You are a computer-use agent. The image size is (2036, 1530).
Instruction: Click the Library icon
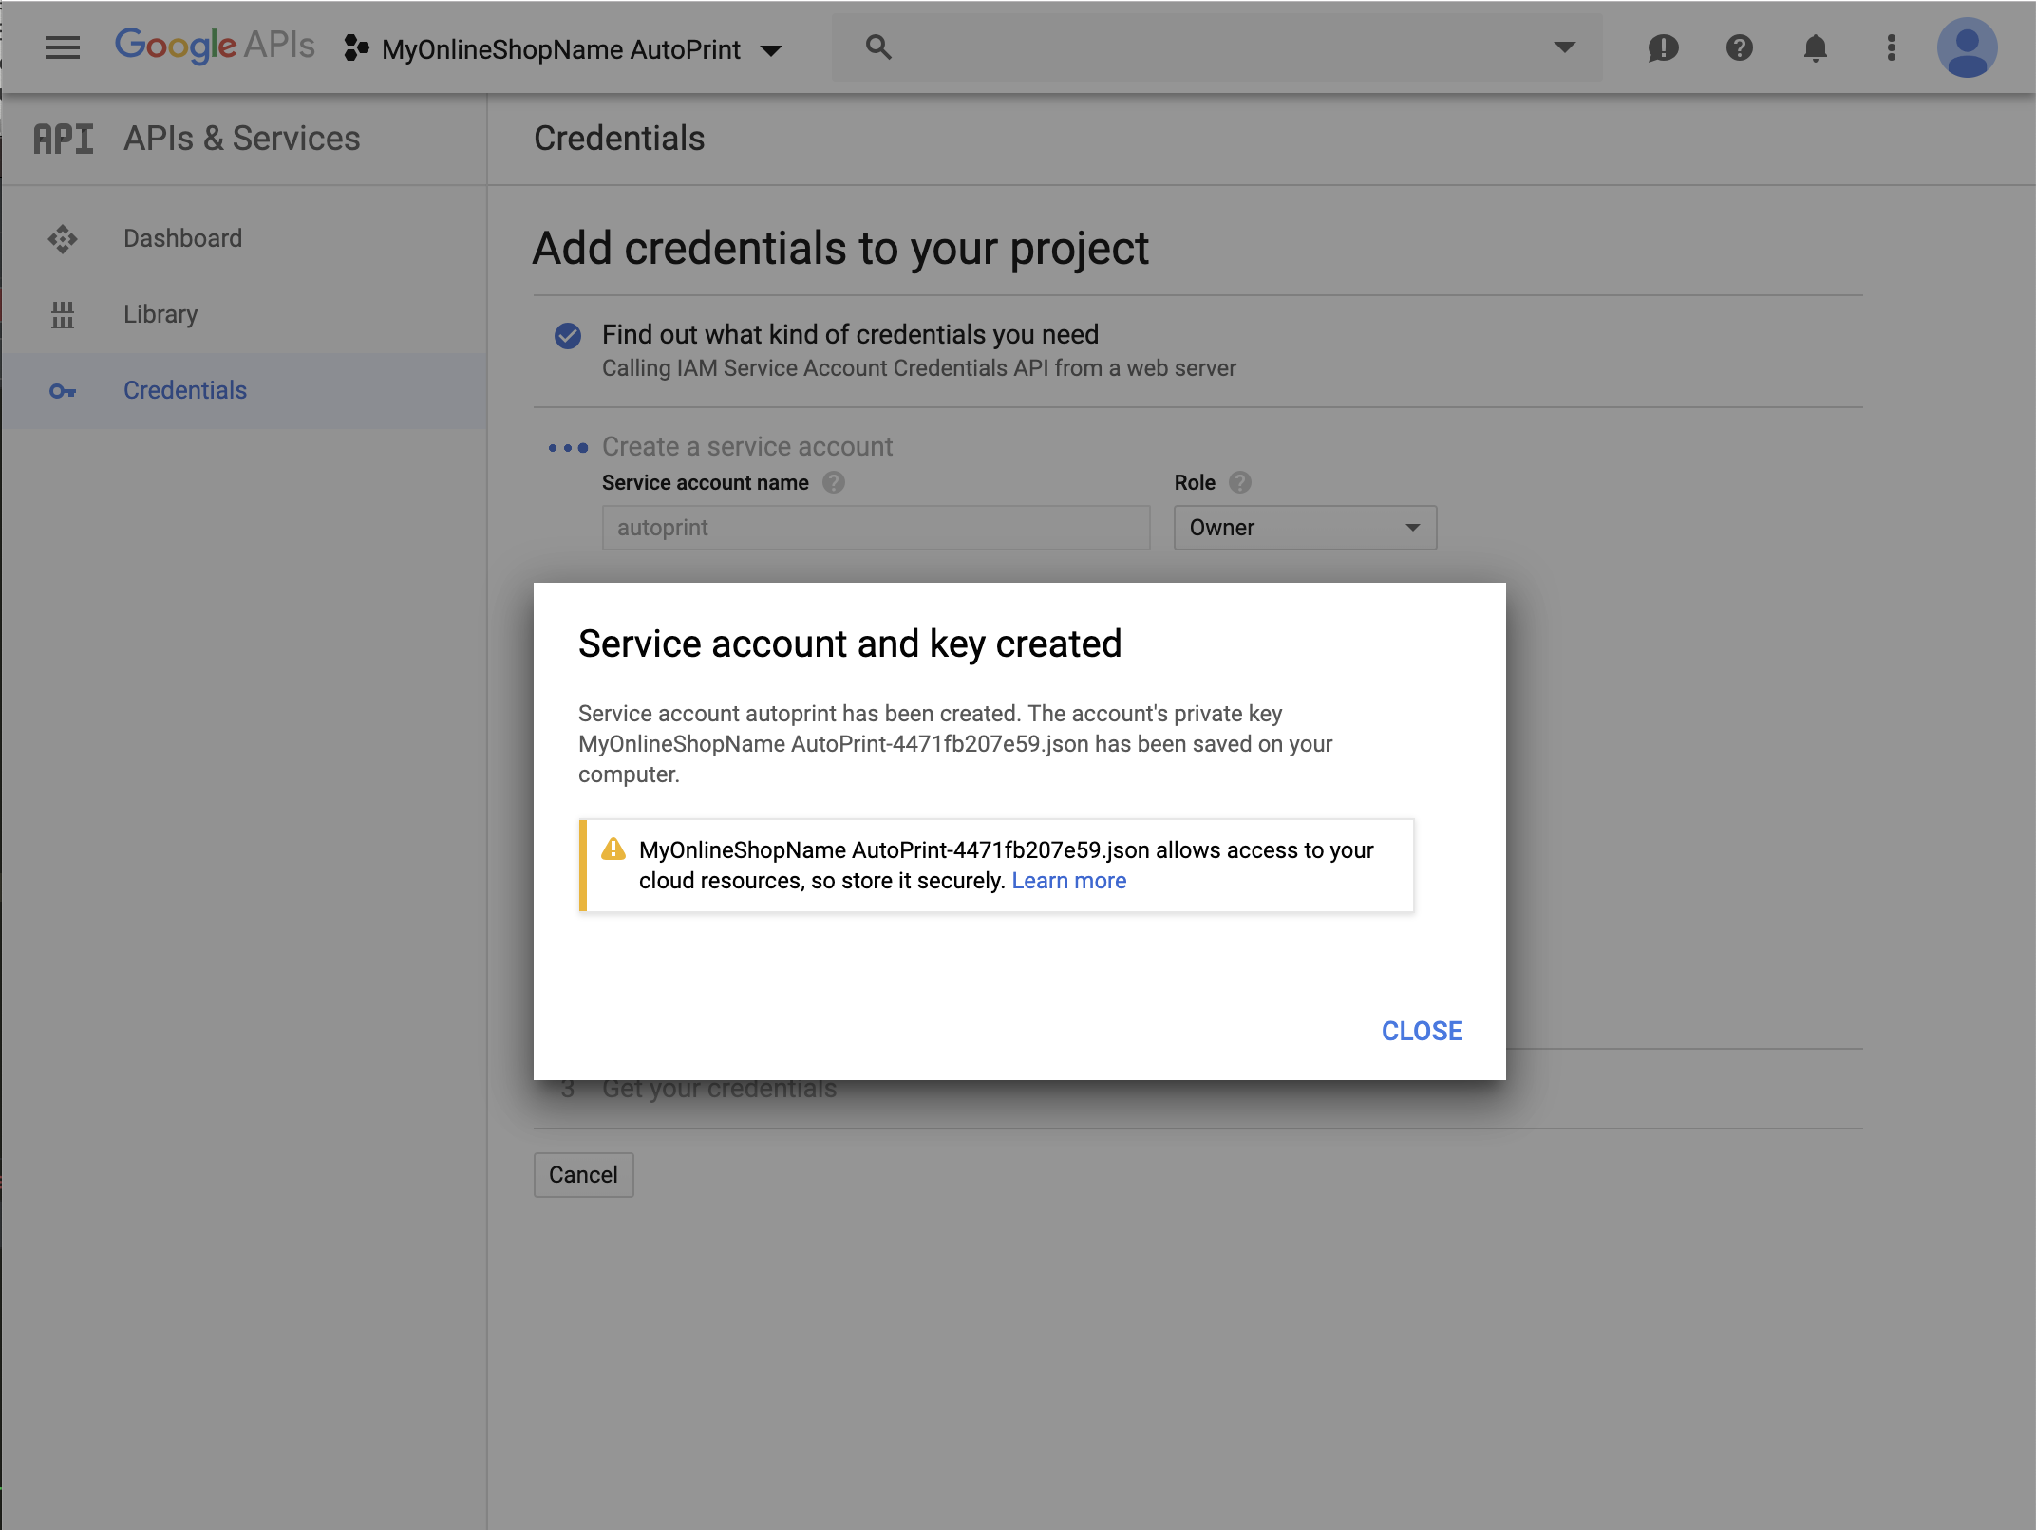tap(63, 314)
